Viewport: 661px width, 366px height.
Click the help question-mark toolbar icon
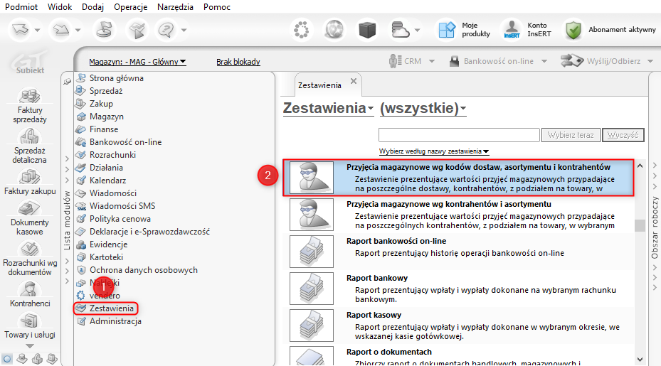click(166, 30)
